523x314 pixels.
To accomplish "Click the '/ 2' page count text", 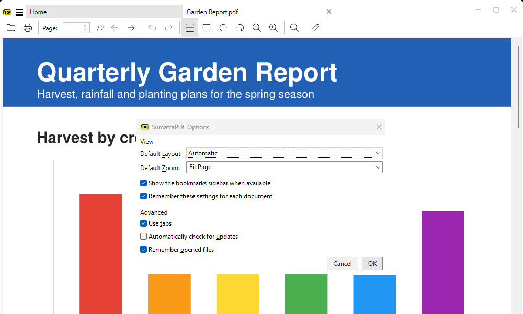I will [100, 28].
